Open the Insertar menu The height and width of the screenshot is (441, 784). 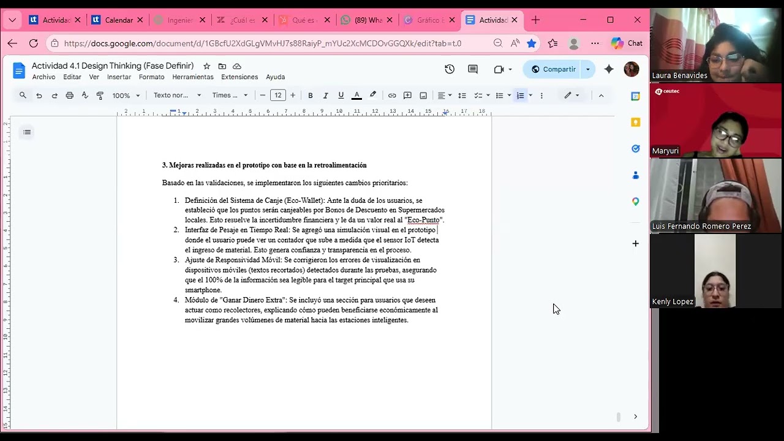click(x=119, y=77)
